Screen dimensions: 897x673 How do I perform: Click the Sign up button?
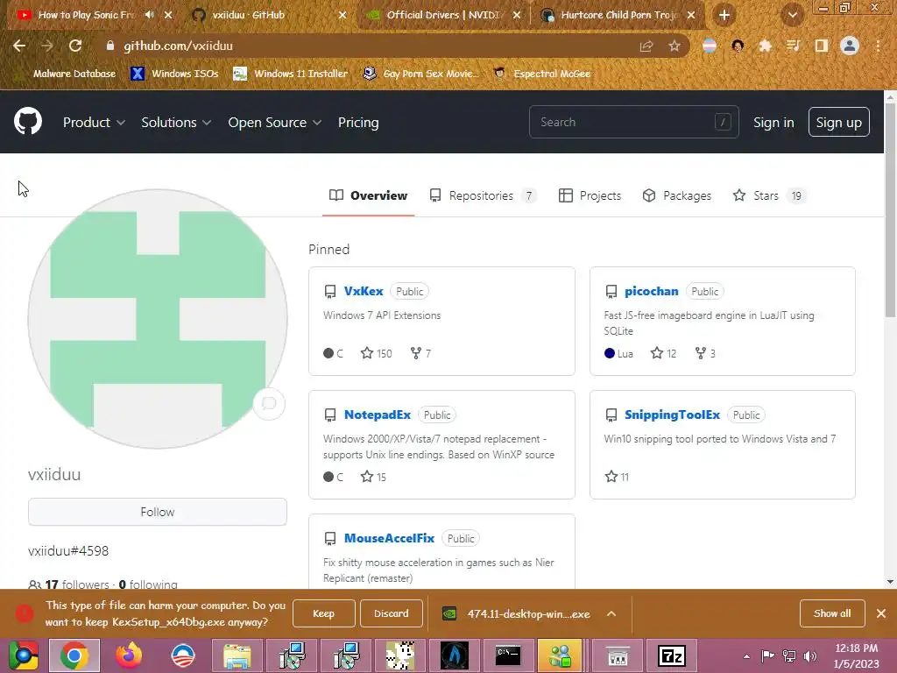pos(838,122)
